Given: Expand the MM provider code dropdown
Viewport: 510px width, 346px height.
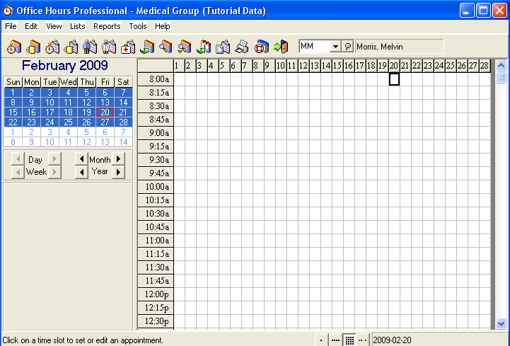Looking at the screenshot, I should click(335, 47).
